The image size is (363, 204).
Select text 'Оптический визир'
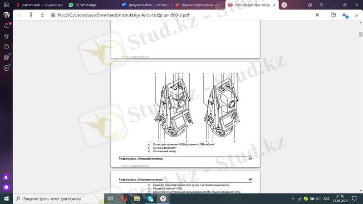[164, 151]
